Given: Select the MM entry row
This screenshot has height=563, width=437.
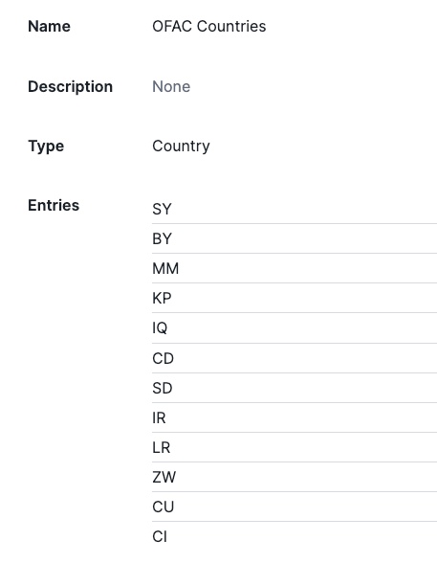Looking at the screenshot, I should pyautogui.click(x=295, y=268).
